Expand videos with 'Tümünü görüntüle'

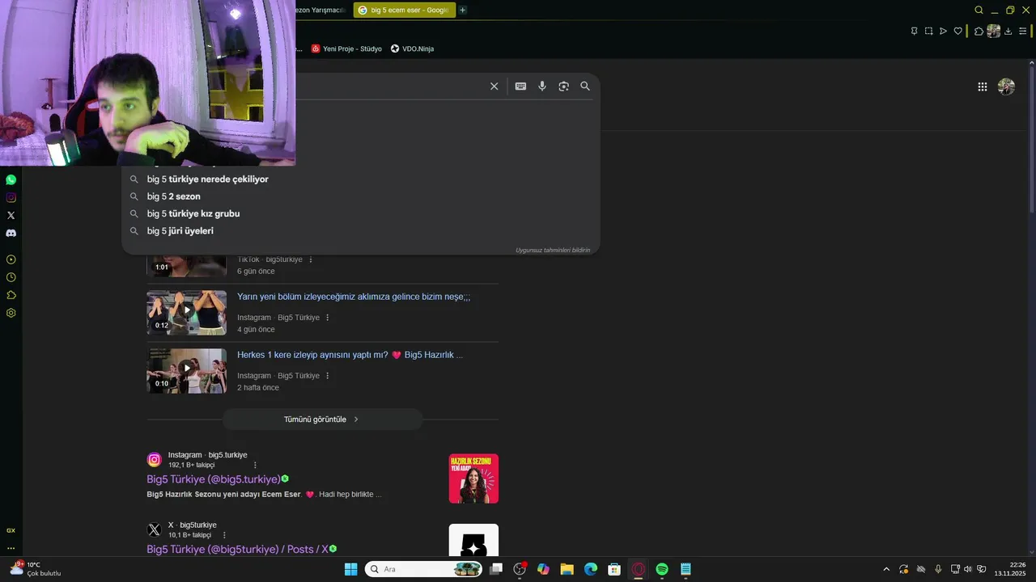[x=322, y=420]
